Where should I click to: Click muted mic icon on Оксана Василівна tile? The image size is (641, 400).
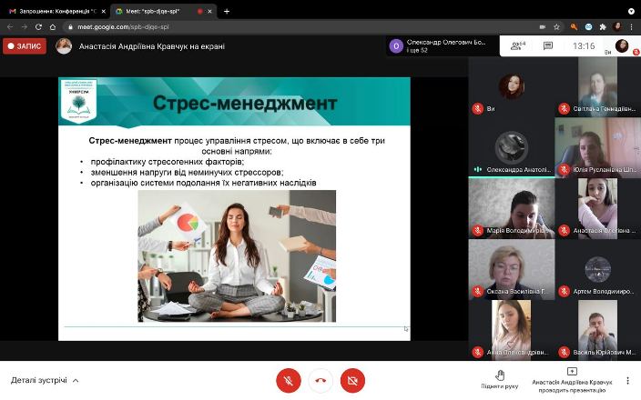477,292
